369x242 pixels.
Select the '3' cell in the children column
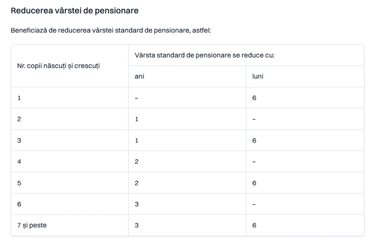click(19, 140)
